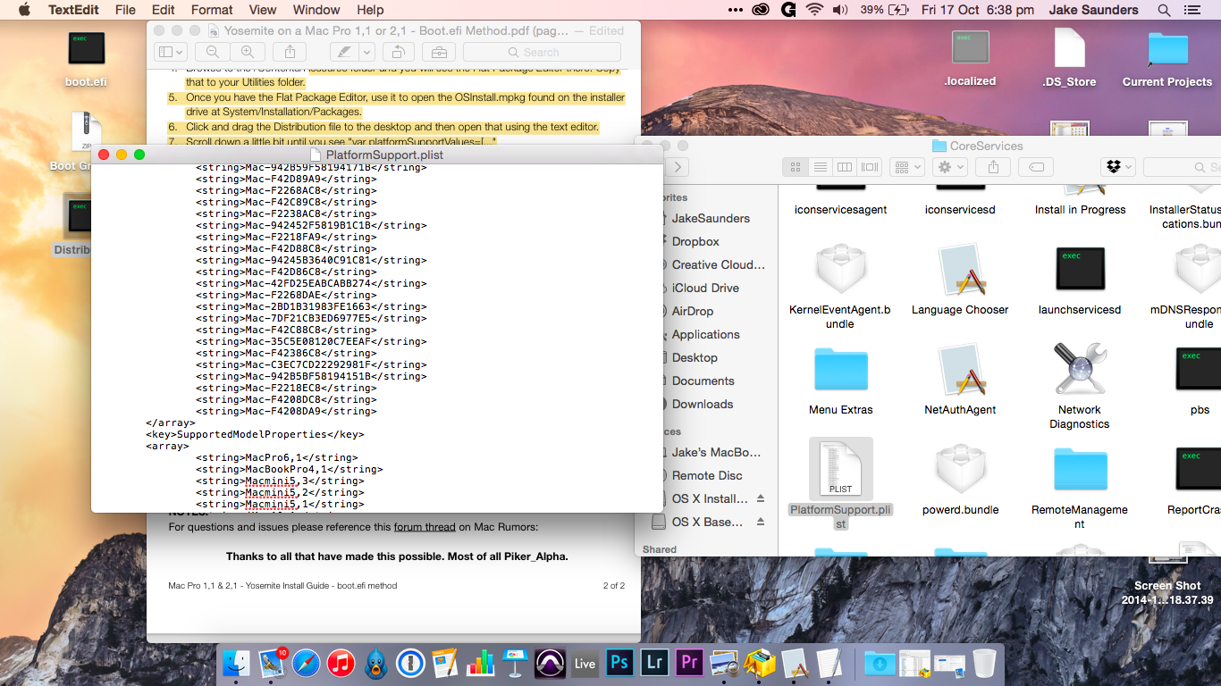Launch Lightroom from the Dock
The height and width of the screenshot is (686, 1221).
point(654,663)
